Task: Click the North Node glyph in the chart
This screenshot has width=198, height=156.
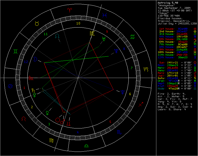Action: point(57,36)
